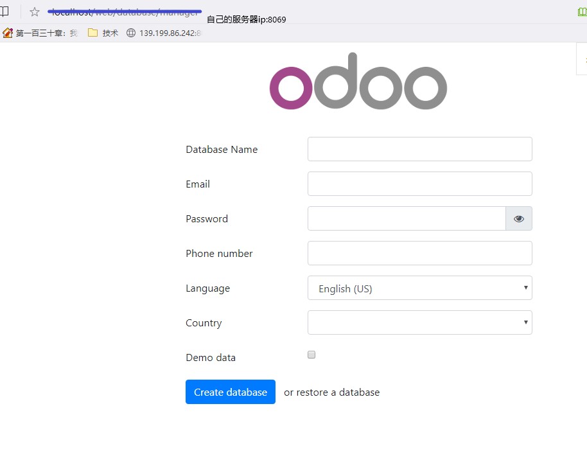Image resolution: width=587 pixels, height=476 pixels.
Task: Focus the Password input field
Action: [407, 218]
